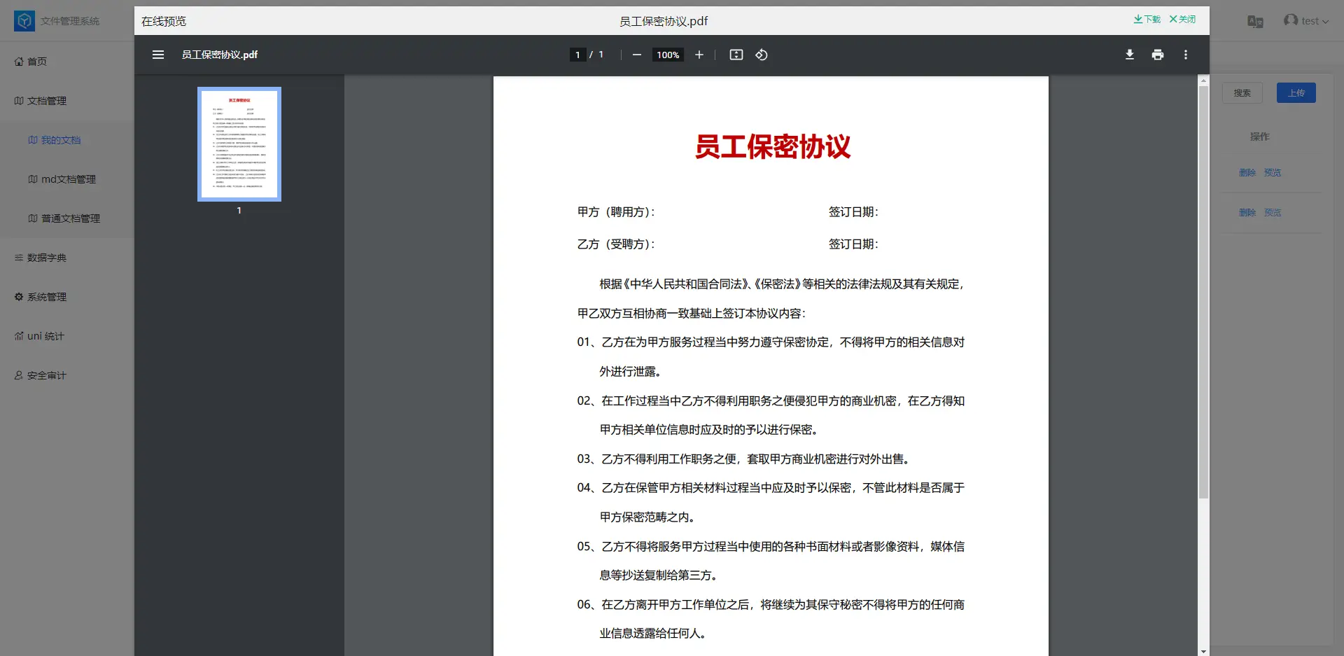Click the fit to page icon

pos(736,55)
